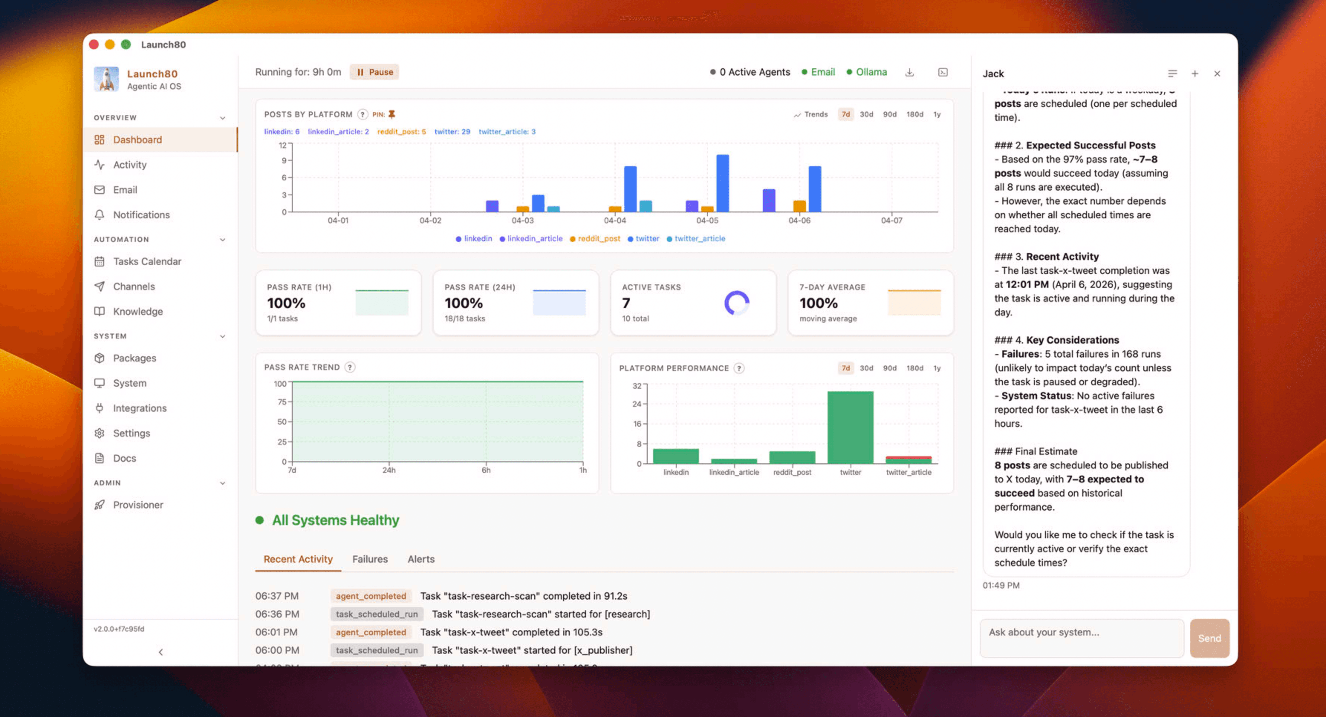Click the pin icon on Posts by Platform
1326x717 pixels.
pos(392,114)
